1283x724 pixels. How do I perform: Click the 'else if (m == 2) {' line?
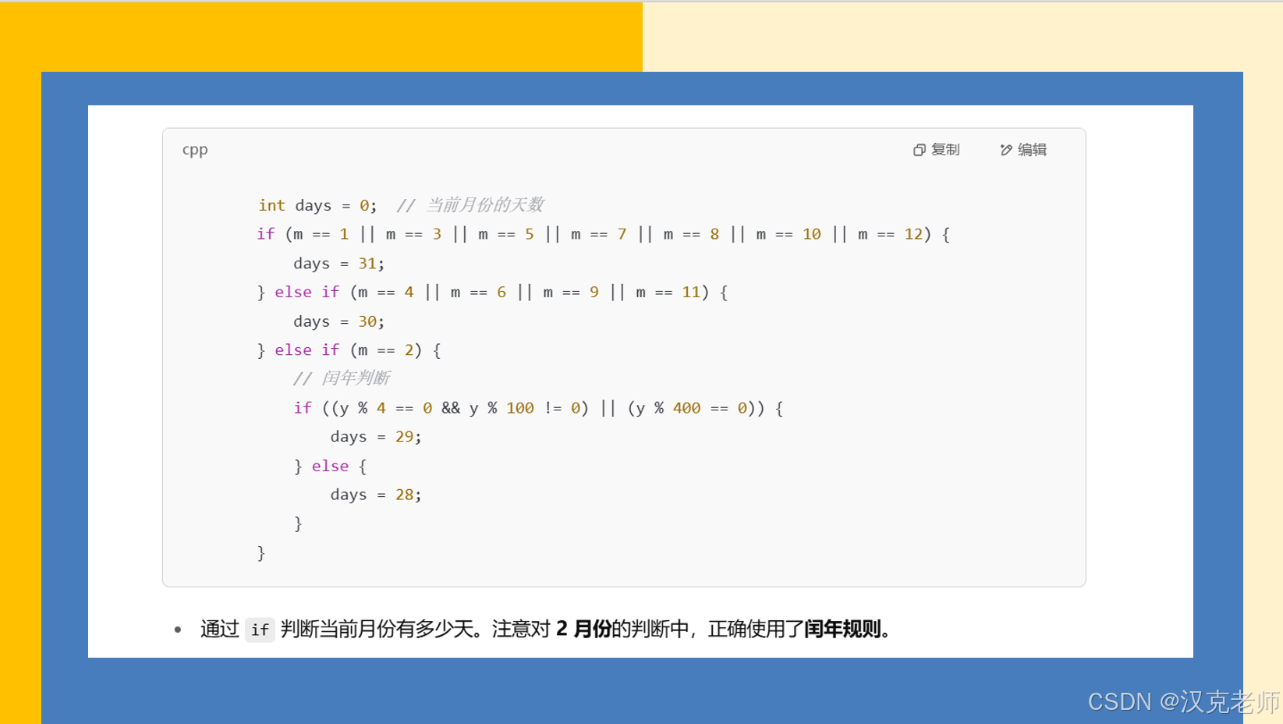point(349,350)
